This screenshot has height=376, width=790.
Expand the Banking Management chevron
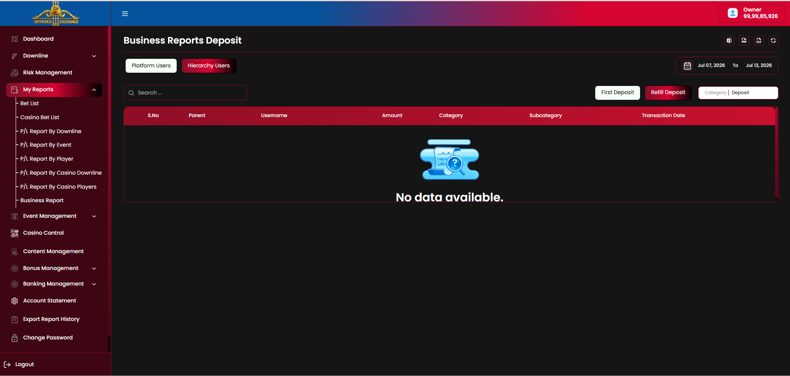(94, 284)
